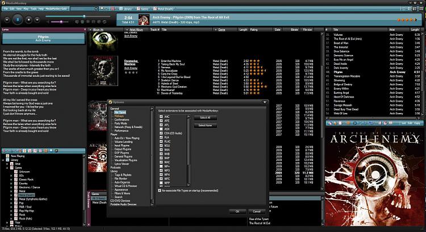Image resolution: width=426 pixels, height=232 pixels.
Task: Click the large Arch Enemy album art
Action: click(374, 176)
